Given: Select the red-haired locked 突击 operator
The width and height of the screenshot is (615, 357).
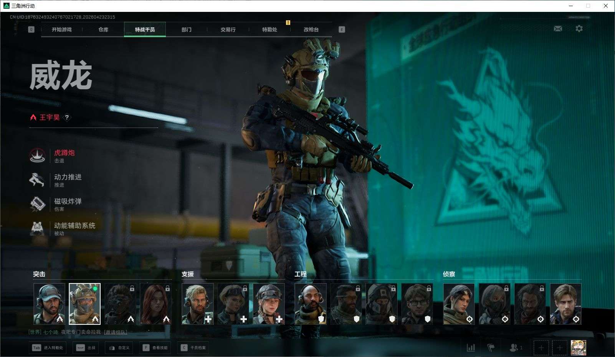Looking at the screenshot, I should [x=155, y=304].
